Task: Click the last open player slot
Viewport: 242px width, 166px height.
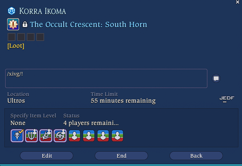Action: click(x=117, y=136)
